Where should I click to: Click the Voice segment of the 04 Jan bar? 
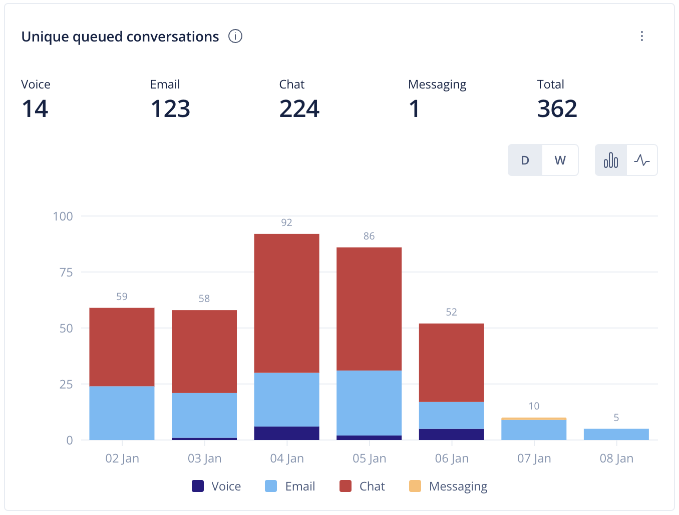click(x=287, y=433)
